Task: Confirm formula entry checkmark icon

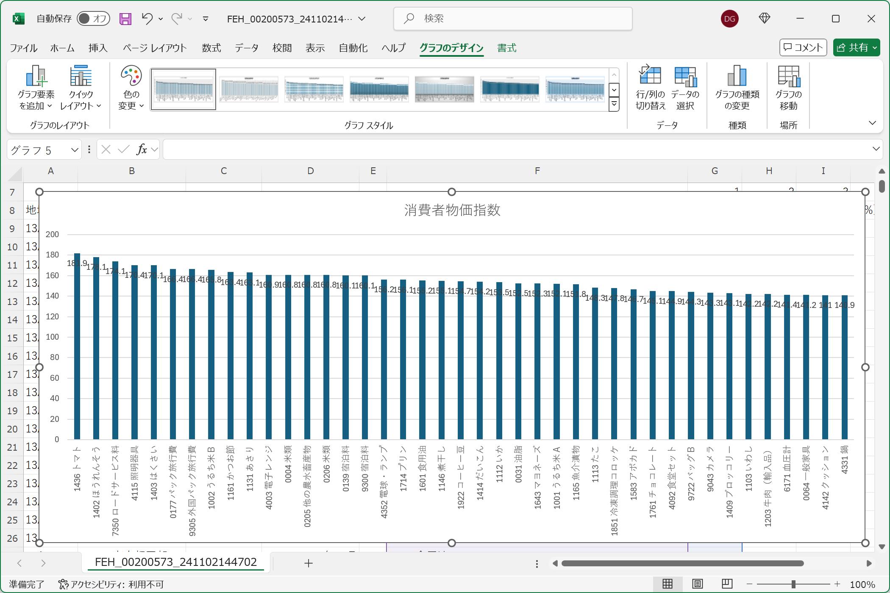Action: tap(124, 150)
